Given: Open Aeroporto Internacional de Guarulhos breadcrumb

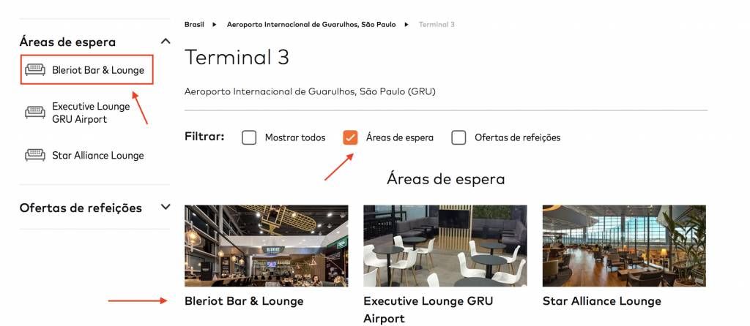Looking at the screenshot, I should coord(311,24).
